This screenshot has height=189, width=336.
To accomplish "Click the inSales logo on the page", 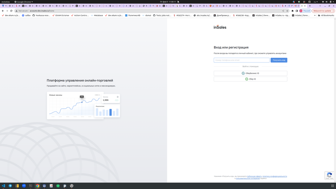I will click(x=220, y=27).
